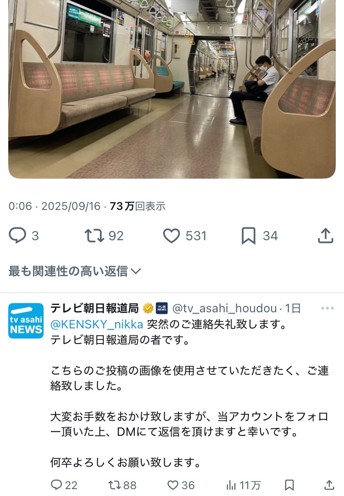
Task: Open the three-dot more menu on reply
Action: pos(327,308)
